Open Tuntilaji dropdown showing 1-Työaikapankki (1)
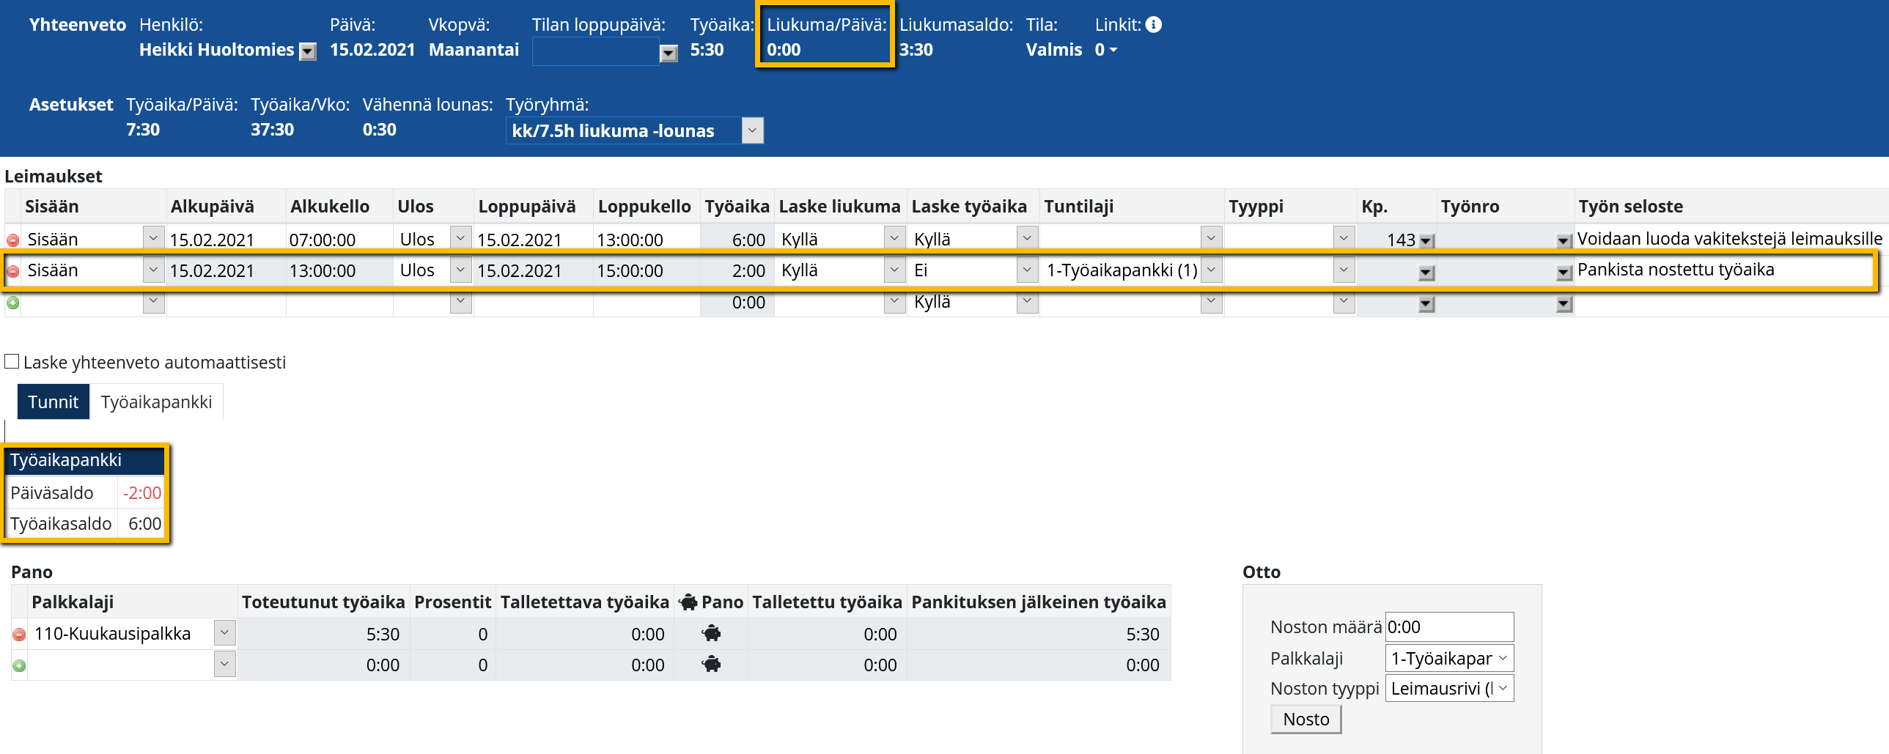Image resolution: width=1889 pixels, height=754 pixels. point(1211,270)
